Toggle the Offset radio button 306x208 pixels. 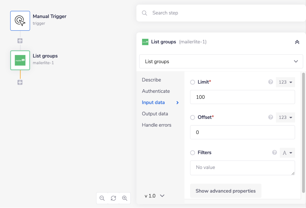coord(192,118)
